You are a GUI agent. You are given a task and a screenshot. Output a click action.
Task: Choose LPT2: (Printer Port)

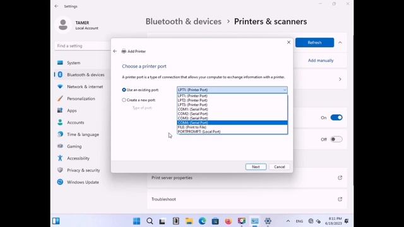232,100
